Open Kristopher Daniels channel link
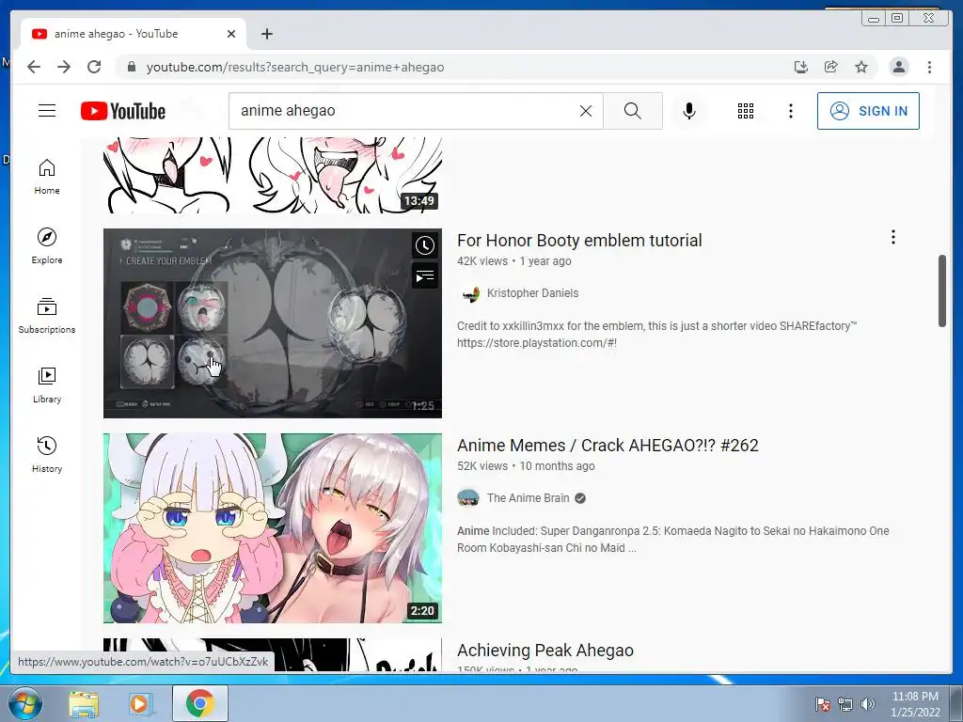 click(x=532, y=293)
